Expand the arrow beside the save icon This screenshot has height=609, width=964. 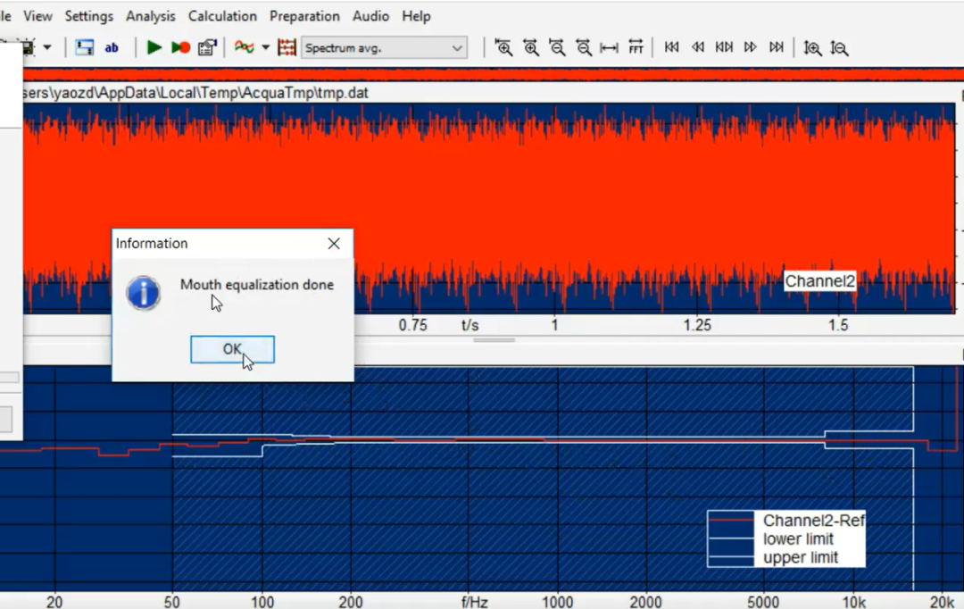pyautogui.click(x=47, y=47)
